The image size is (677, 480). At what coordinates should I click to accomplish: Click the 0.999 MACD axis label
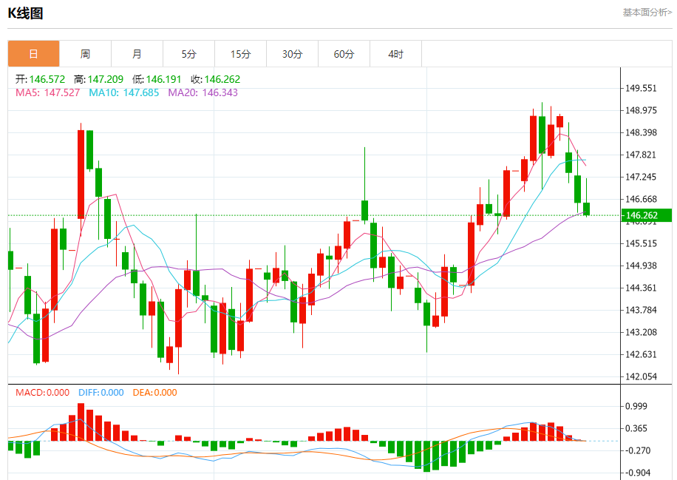pos(636,406)
